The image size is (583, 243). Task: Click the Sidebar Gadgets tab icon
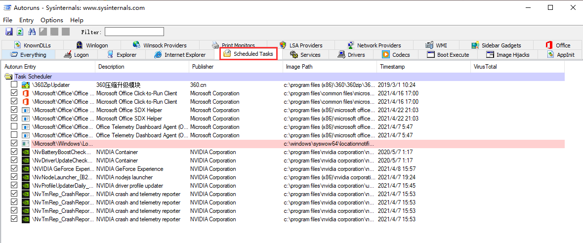[x=475, y=45]
